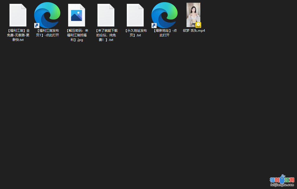The height and width of the screenshot is (189, 297).
Task: Select the 【福利江湖】全免费 text file icon
Action: coord(18,15)
